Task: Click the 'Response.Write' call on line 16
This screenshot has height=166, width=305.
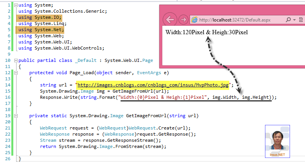Action: [x=59, y=97]
